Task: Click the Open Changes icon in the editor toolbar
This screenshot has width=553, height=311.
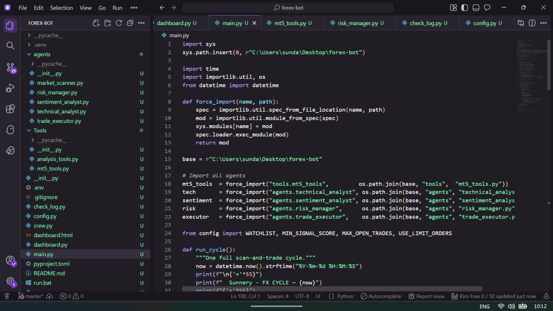Action: [521, 23]
